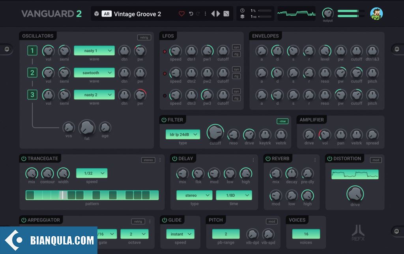The width and height of the screenshot is (404, 254).
Task: Go to the next preset arrow
Action: (218, 14)
